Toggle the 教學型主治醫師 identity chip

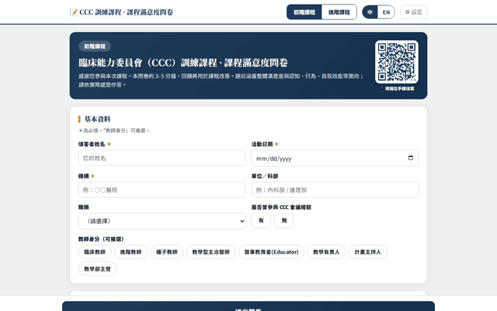pos(210,252)
